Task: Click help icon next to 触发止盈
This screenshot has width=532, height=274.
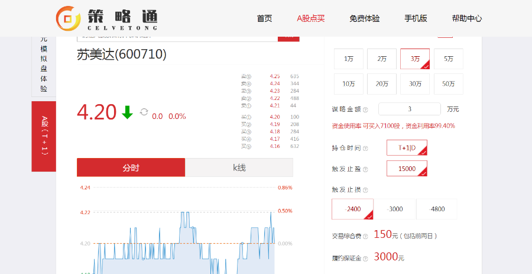Action: [365, 169]
